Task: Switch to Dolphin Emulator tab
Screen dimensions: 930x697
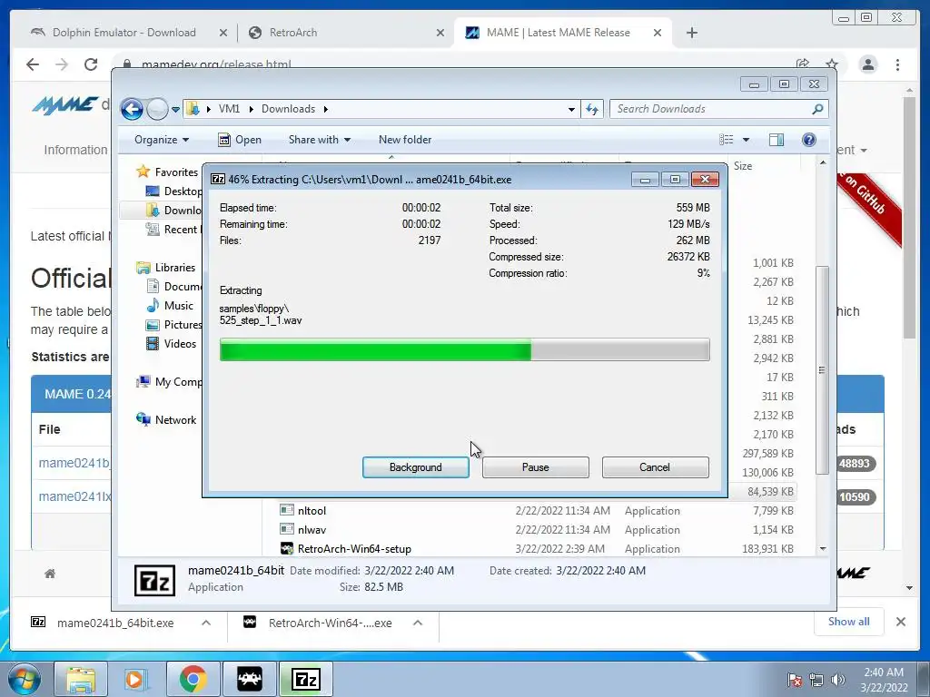Action: tap(124, 33)
